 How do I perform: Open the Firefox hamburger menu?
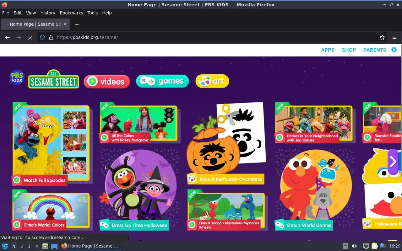click(x=394, y=37)
